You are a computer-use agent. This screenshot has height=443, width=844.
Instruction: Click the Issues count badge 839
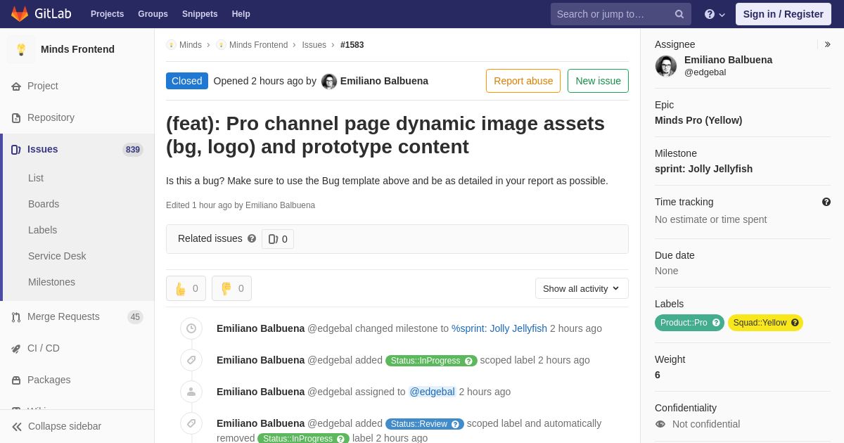click(x=133, y=150)
